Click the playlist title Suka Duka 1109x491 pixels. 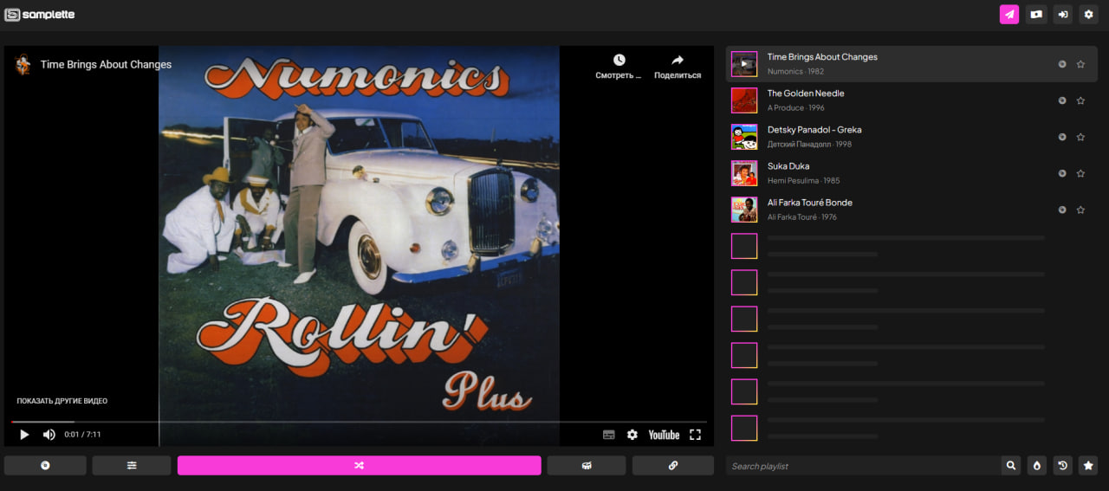[788, 166]
